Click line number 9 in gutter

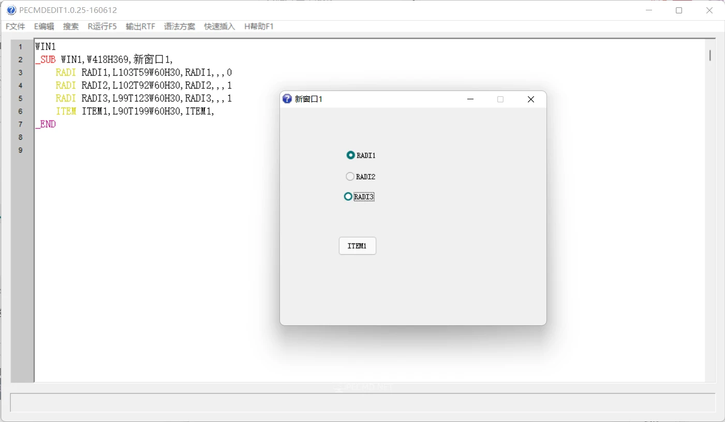(21, 150)
